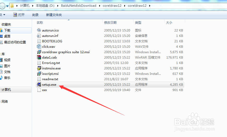This screenshot has height=137, width=227.
Task: Select 库 group in navigation pane
Action: pyautogui.click(x=3, y=54)
